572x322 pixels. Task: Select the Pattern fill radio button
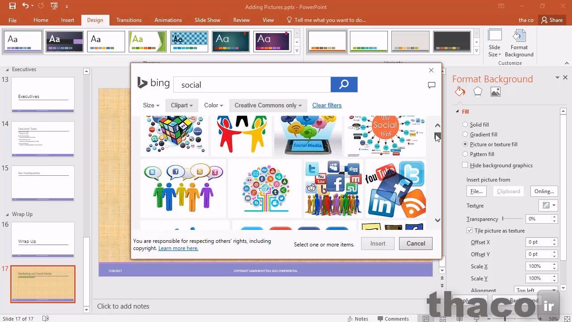(465, 154)
